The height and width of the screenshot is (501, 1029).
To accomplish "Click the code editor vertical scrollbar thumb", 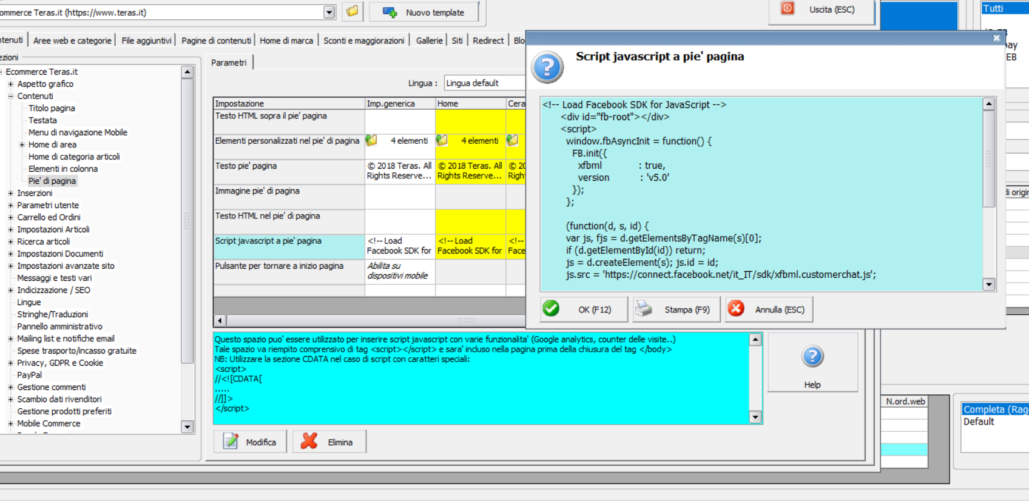I will coord(989,159).
